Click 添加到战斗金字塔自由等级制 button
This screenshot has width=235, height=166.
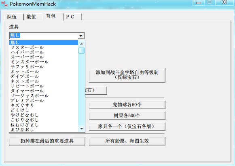pos(127,75)
